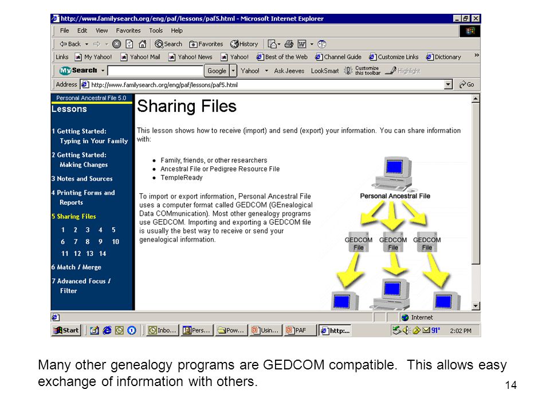
Task: Click the Edit with Word icon
Action: pos(302,44)
